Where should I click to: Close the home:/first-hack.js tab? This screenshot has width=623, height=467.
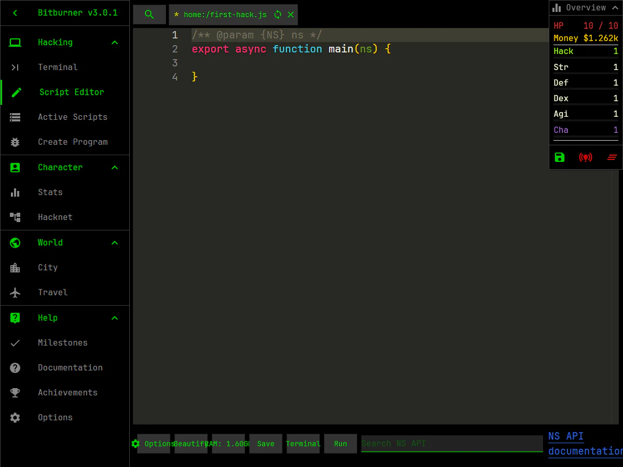click(291, 15)
